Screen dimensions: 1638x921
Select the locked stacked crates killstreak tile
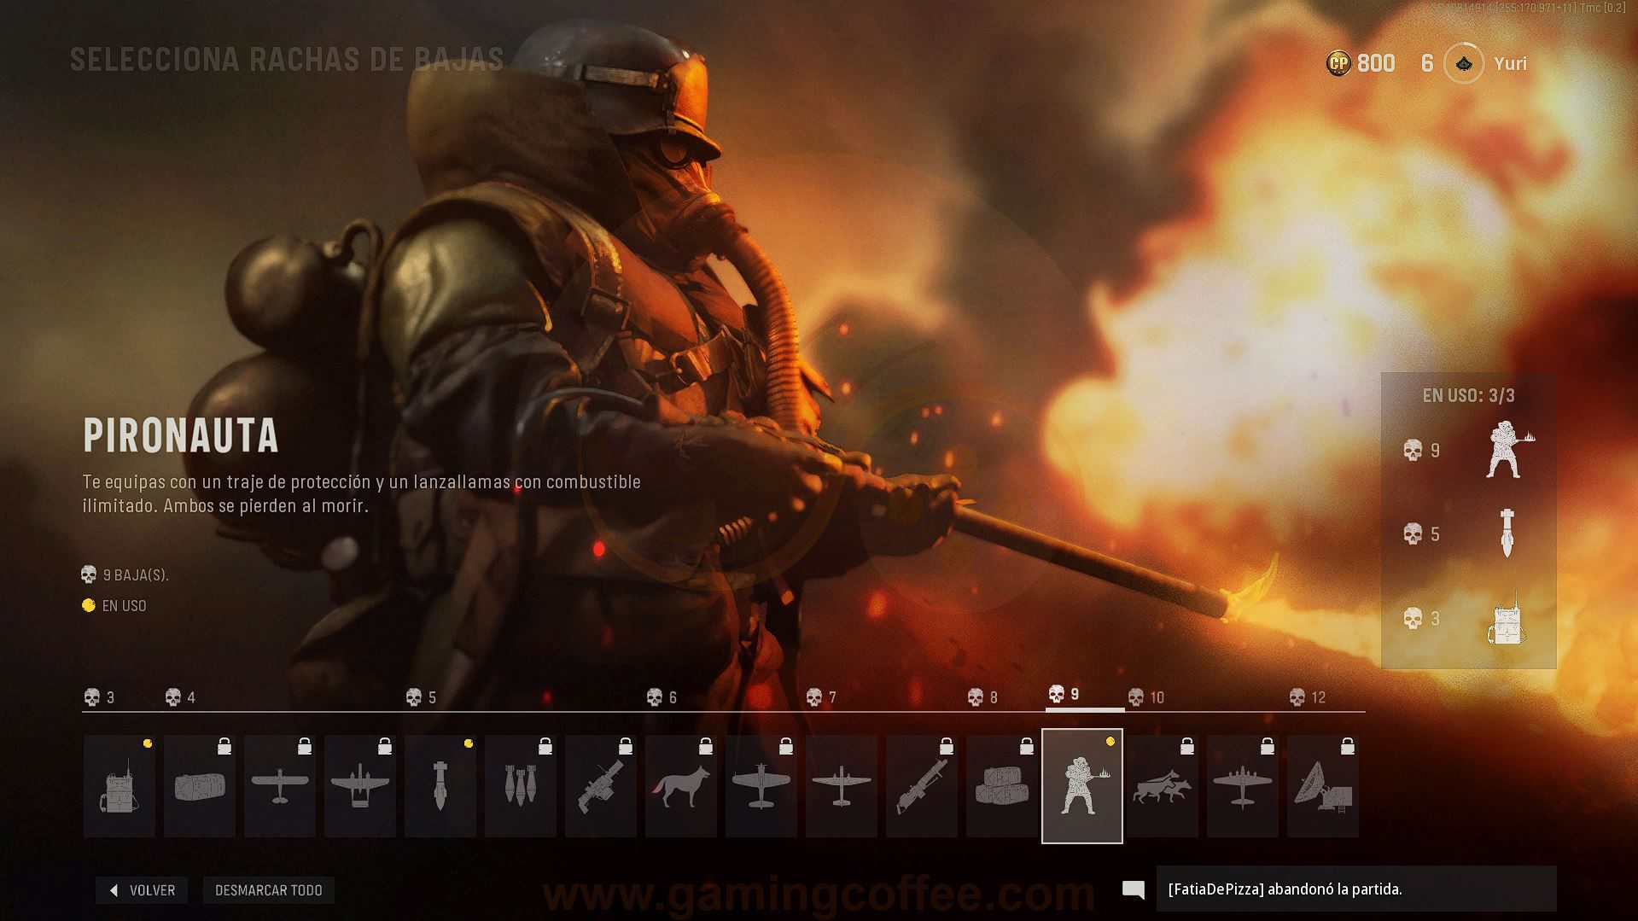(x=1002, y=786)
